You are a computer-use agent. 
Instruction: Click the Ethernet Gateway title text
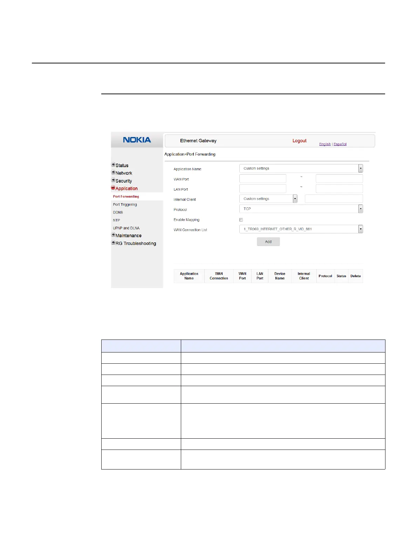[198, 141]
